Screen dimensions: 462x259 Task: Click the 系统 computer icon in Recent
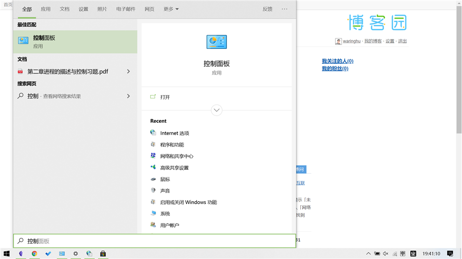(x=153, y=213)
